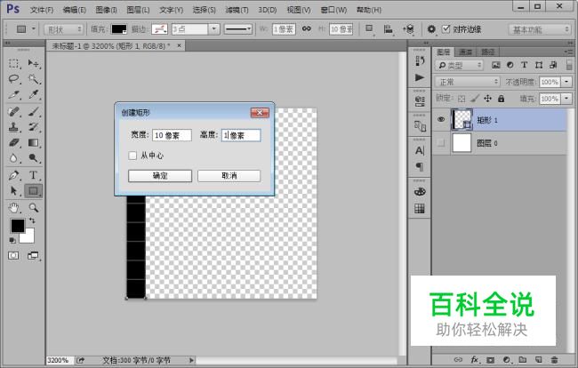The width and height of the screenshot is (578, 368).
Task: Select the Move tool
Action: click(34, 64)
